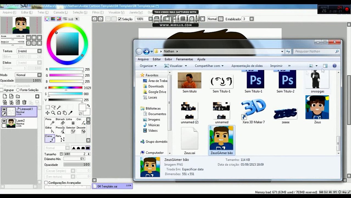Choose the lasso selection tool
The width and height of the screenshot is (351, 198).
53,107
